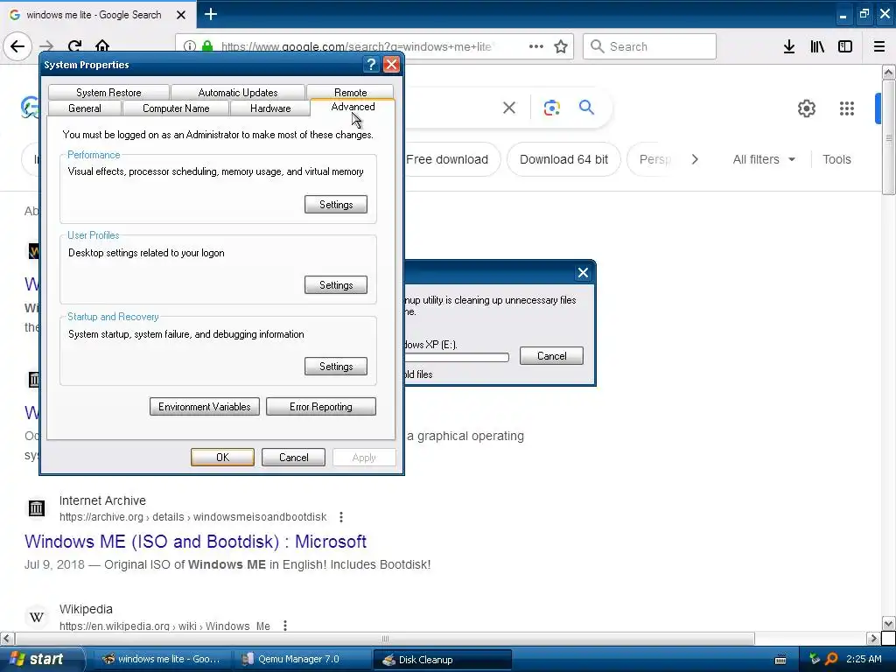Image resolution: width=896 pixels, height=672 pixels.
Task: Bookmark this page with the star icon
Action: 561,46
